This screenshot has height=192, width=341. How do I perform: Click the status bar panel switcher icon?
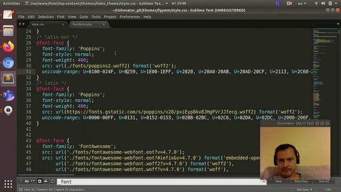(x=21, y=190)
